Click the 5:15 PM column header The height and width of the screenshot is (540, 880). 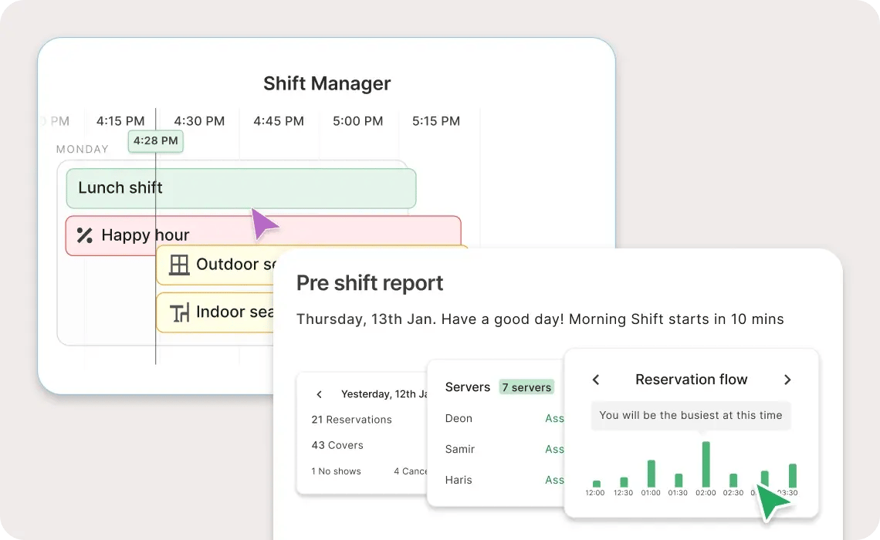[436, 121]
